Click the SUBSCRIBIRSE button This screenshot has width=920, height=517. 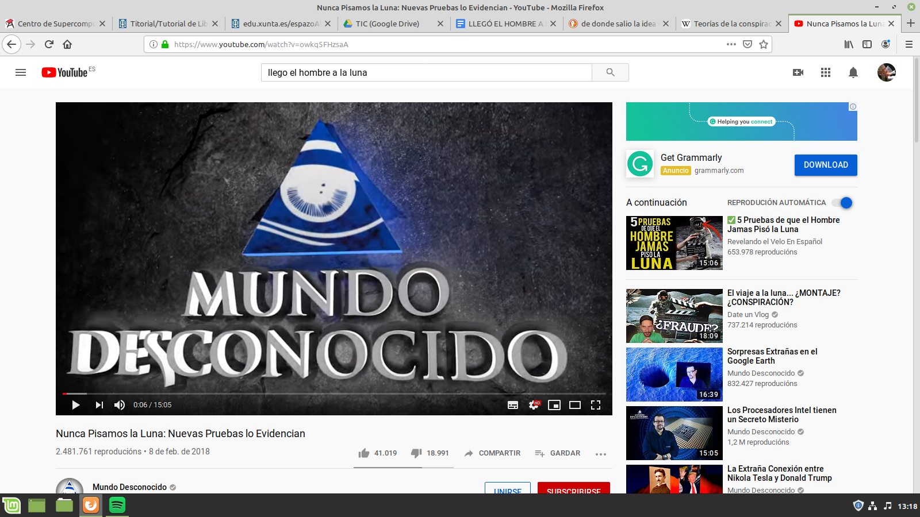click(x=574, y=488)
